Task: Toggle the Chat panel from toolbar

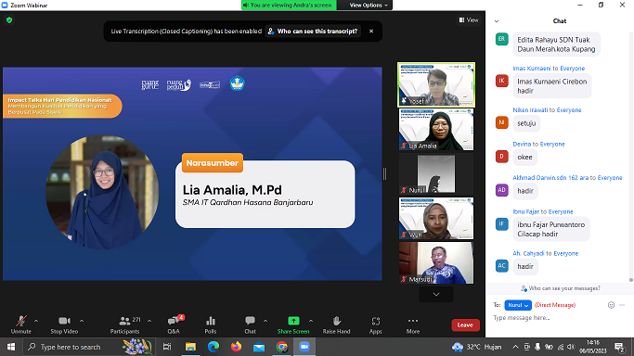Action: click(250, 324)
